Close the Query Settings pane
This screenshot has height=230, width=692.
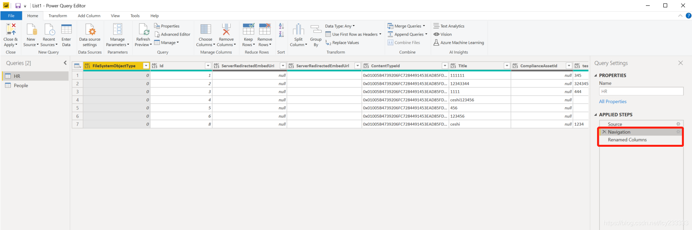tap(680, 63)
